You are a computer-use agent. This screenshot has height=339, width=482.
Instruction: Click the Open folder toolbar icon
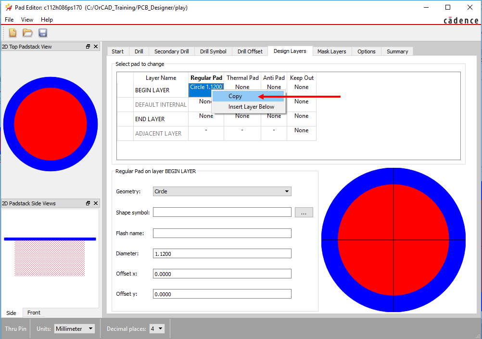[28, 33]
